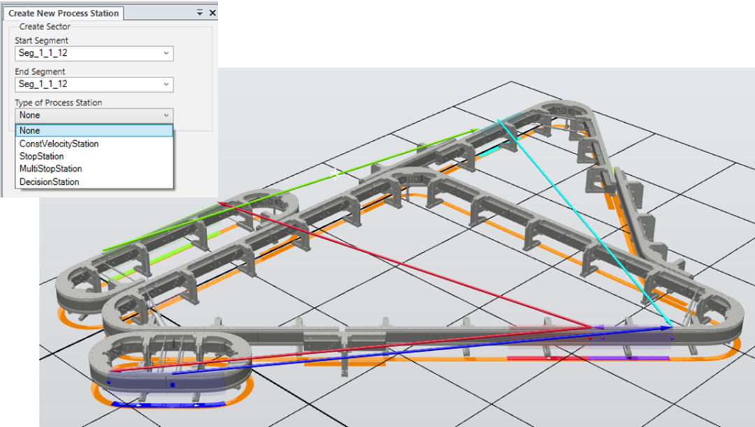
Task: Select the green arrow in the 3D view
Action: [294, 188]
